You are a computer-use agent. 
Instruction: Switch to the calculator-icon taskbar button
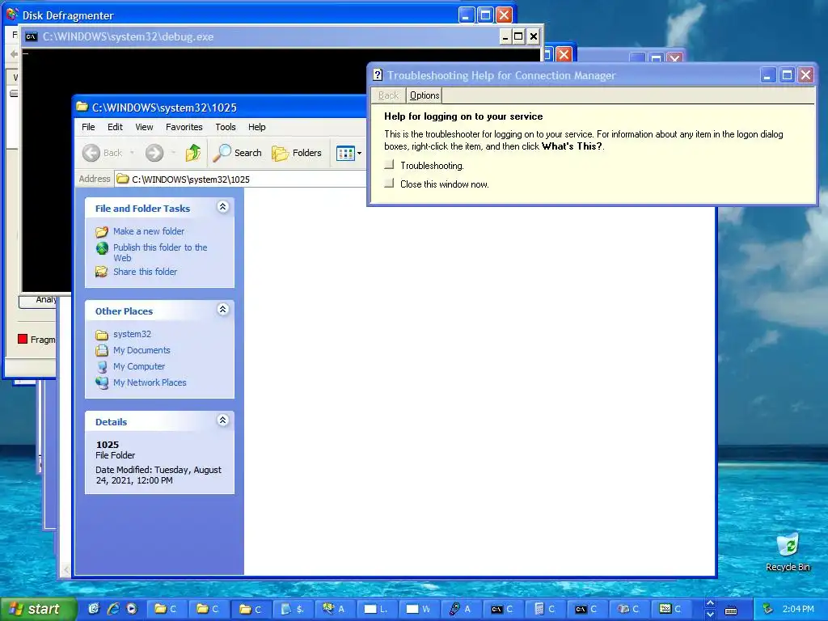[545, 609]
